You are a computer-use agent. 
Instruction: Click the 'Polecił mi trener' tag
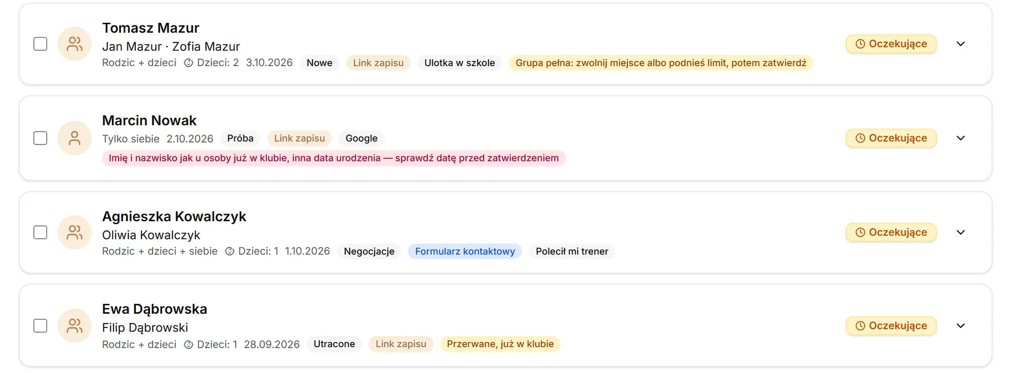click(572, 251)
